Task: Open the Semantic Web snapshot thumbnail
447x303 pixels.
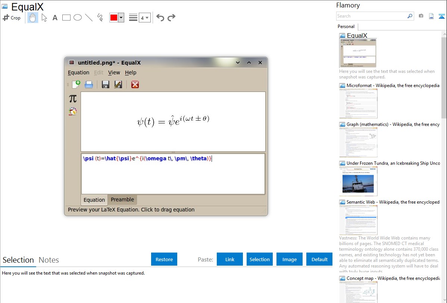Action: [358, 220]
